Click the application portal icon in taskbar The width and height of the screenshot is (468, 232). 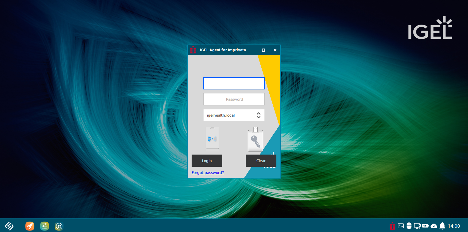[x=59, y=226]
